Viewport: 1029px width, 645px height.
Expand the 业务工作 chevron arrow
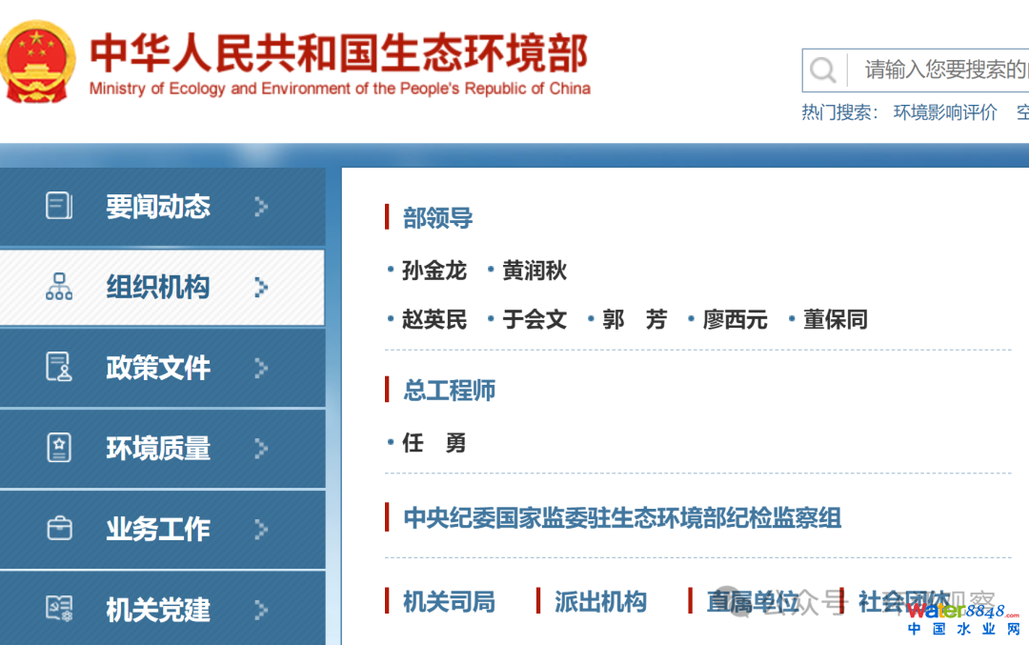[261, 529]
